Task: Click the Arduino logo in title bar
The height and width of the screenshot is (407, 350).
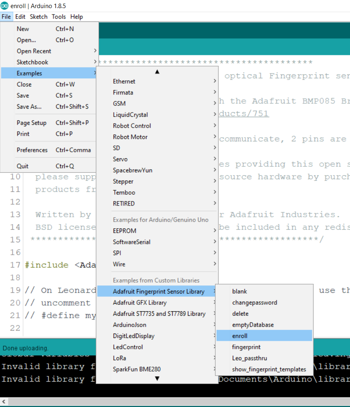Action: (4, 6)
